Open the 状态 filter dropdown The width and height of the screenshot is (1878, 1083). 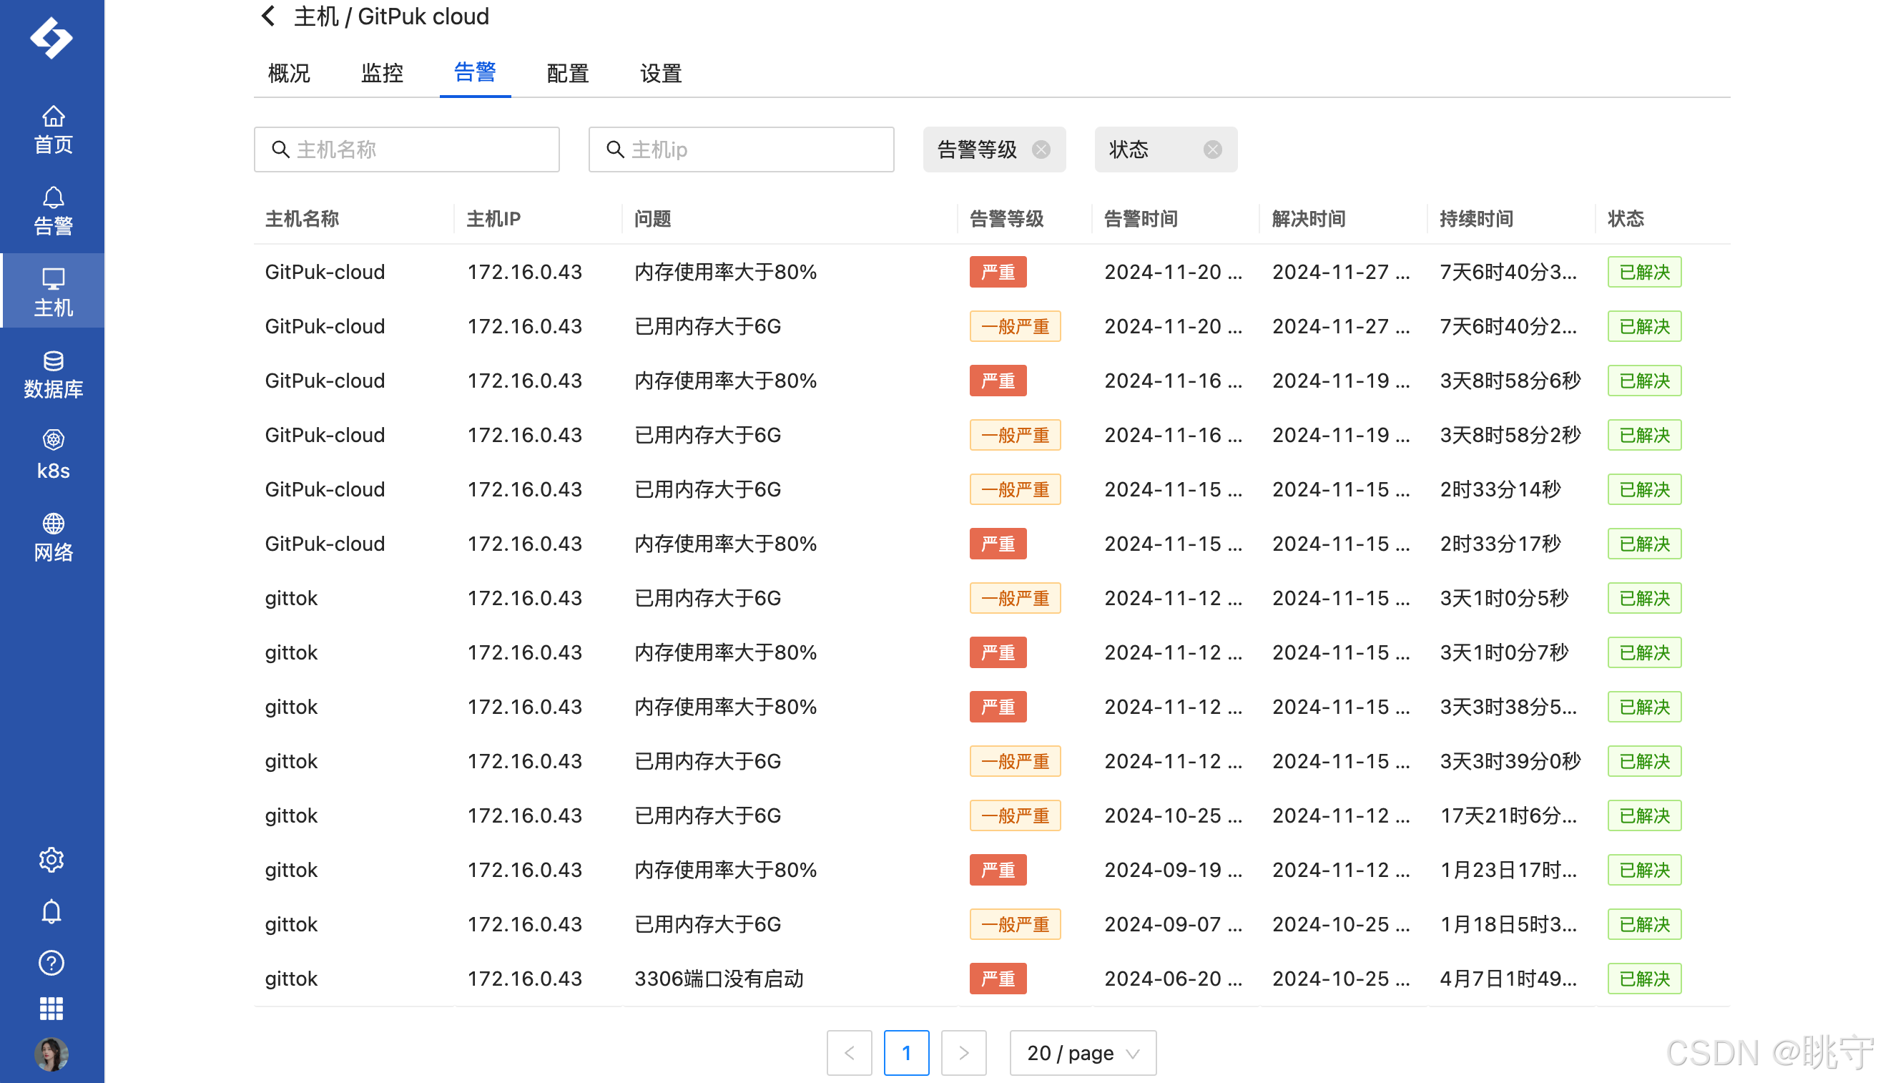[1166, 150]
